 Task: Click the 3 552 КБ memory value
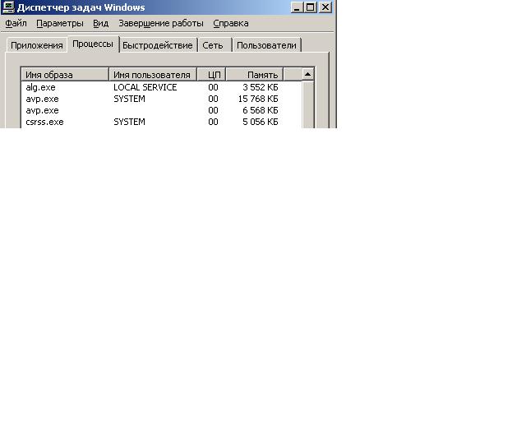pos(261,87)
